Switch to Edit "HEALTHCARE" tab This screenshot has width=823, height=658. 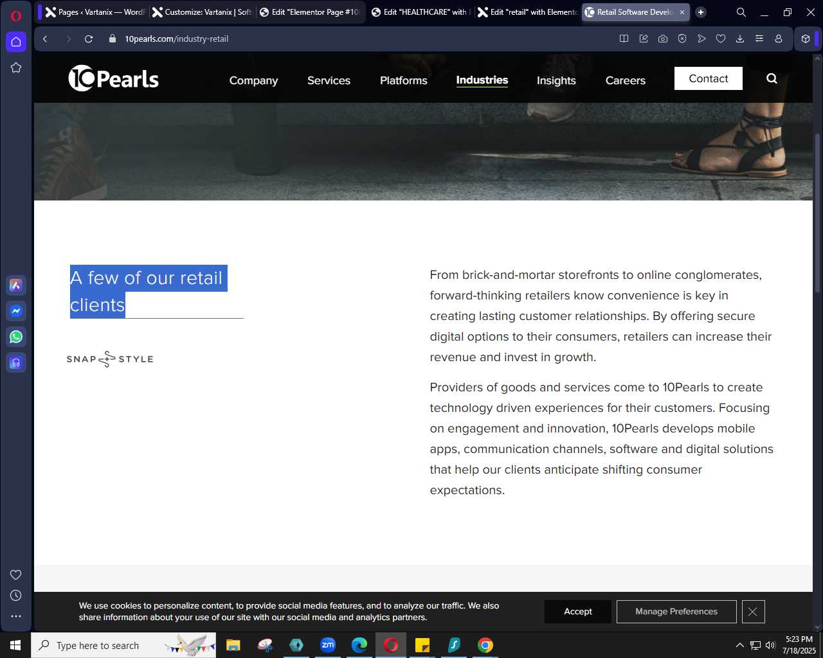coord(421,12)
